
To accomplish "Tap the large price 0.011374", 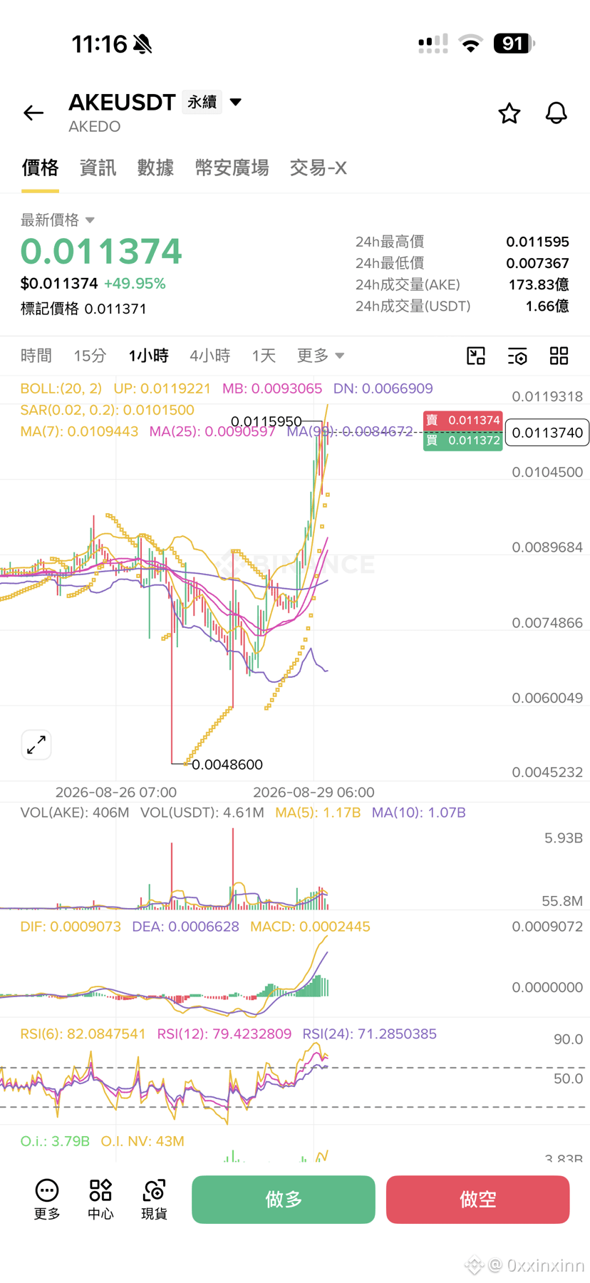I will point(101,252).
